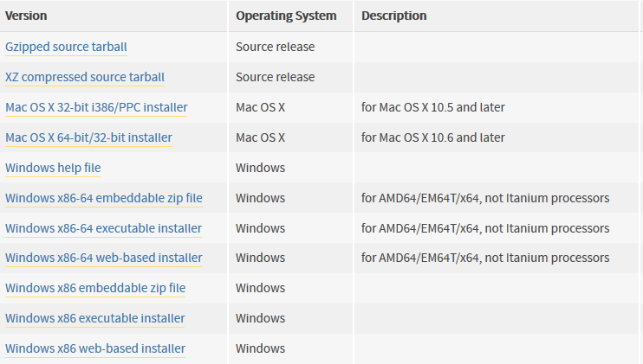Select Windows x86 web-based installer link

point(95,348)
